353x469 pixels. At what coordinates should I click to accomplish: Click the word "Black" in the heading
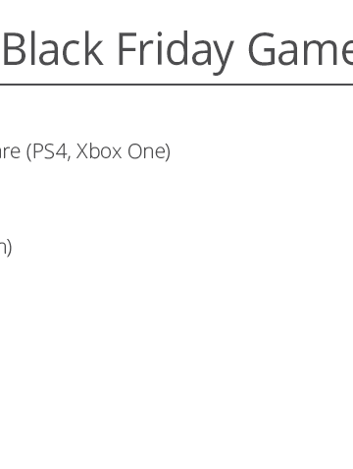pyautogui.click(x=53, y=48)
